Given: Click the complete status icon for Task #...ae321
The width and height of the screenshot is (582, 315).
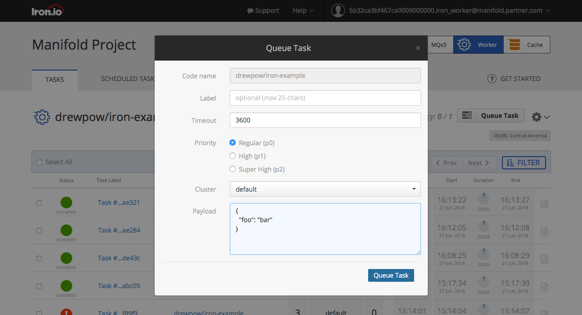Looking at the screenshot, I should (66, 203).
